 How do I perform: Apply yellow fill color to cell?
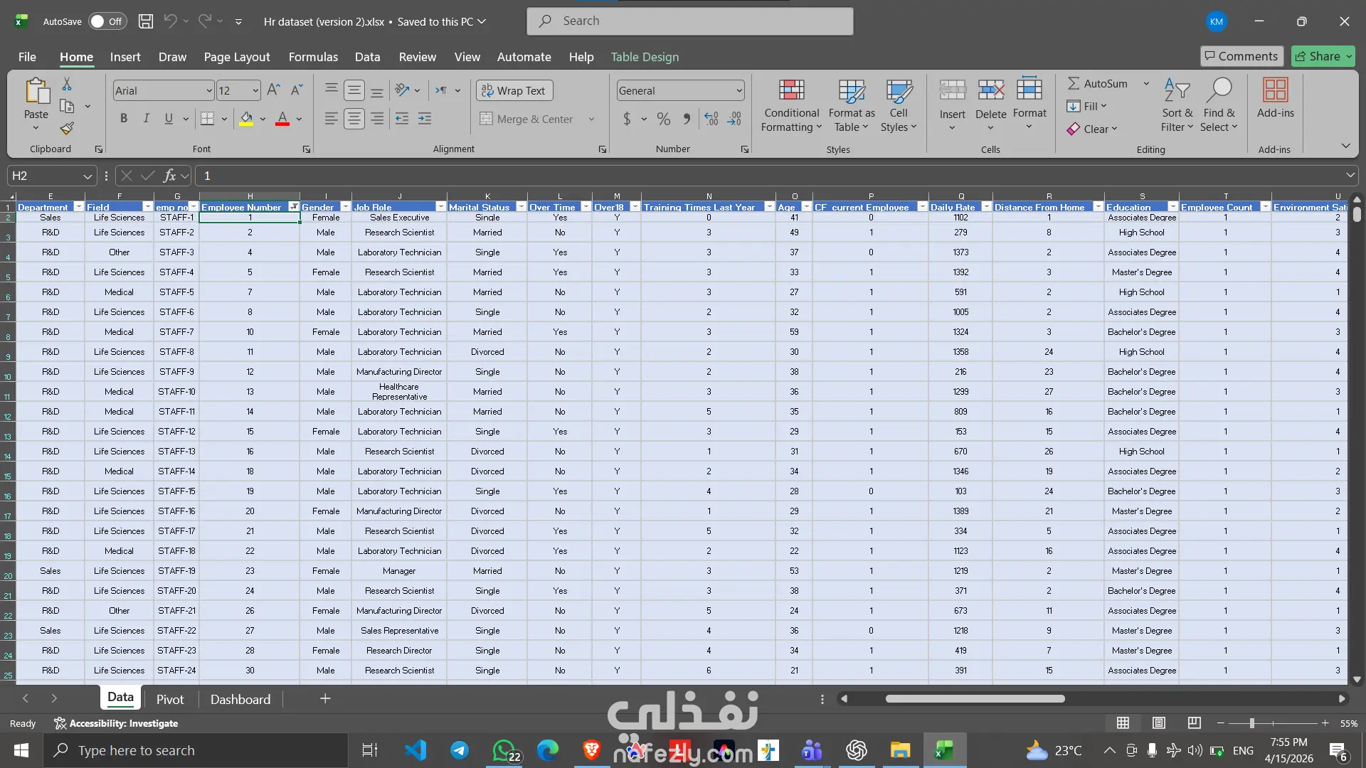pyautogui.click(x=246, y=119)
